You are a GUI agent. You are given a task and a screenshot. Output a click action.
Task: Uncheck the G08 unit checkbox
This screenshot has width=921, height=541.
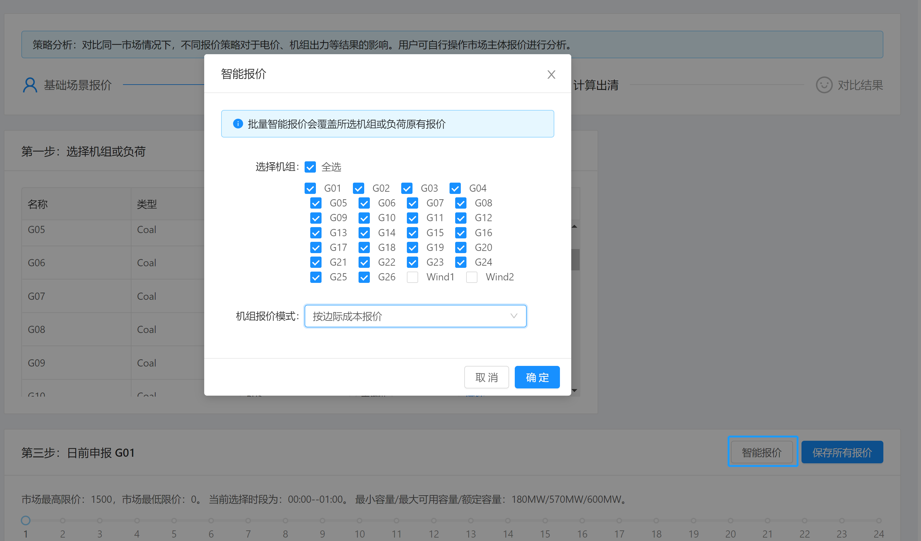[x=460, y=203]
